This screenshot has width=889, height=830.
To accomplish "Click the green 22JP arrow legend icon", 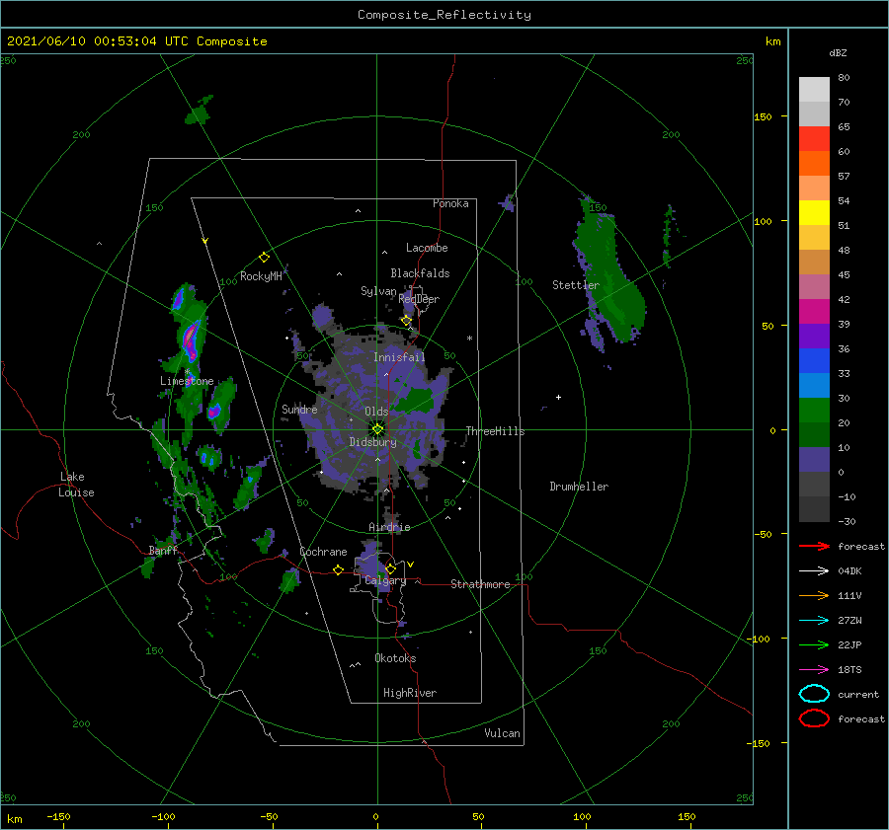I will [814, 644].
